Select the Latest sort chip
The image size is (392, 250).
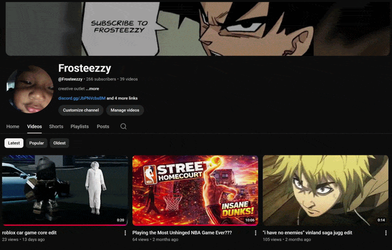[x=14, y=143]
